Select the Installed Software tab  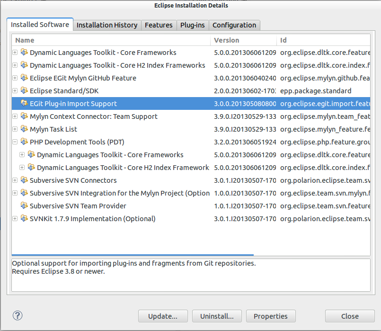point(40,25)
